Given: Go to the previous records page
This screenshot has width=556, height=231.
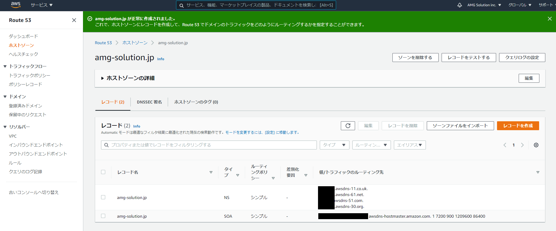Looking at the screenshot, I should point(505,145).
